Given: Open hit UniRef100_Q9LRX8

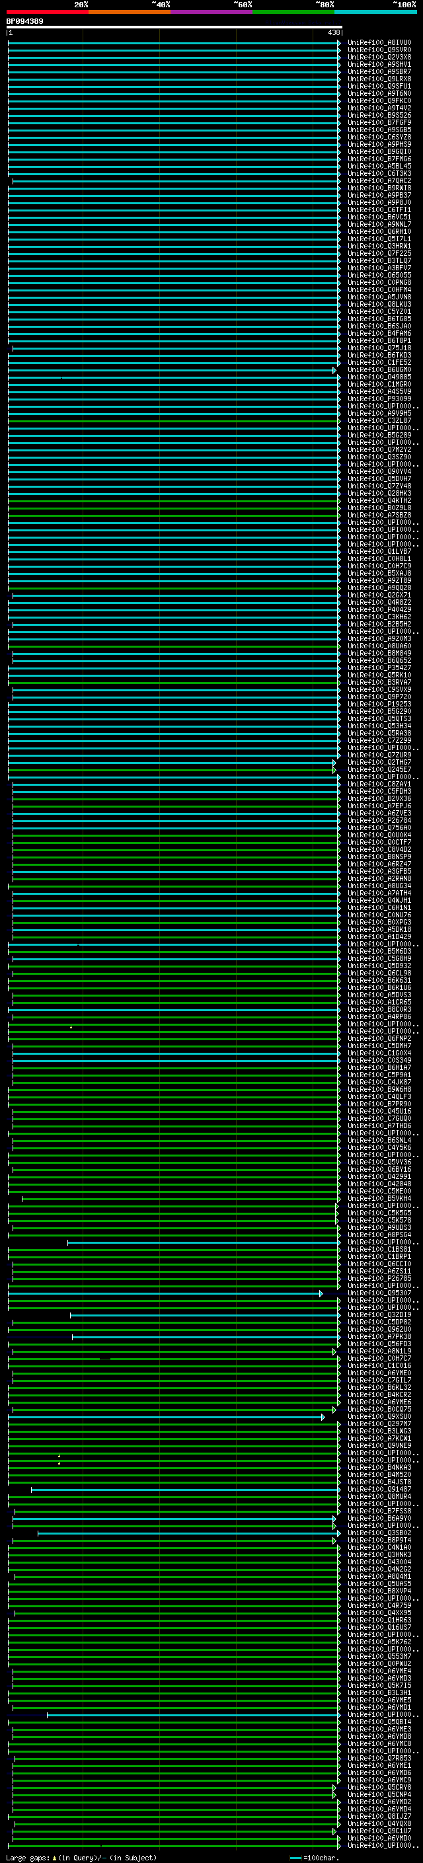Looking at the screenshot, I should pos(379,79).
